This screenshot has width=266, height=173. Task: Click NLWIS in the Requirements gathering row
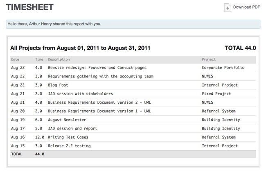tap(207, 76)
